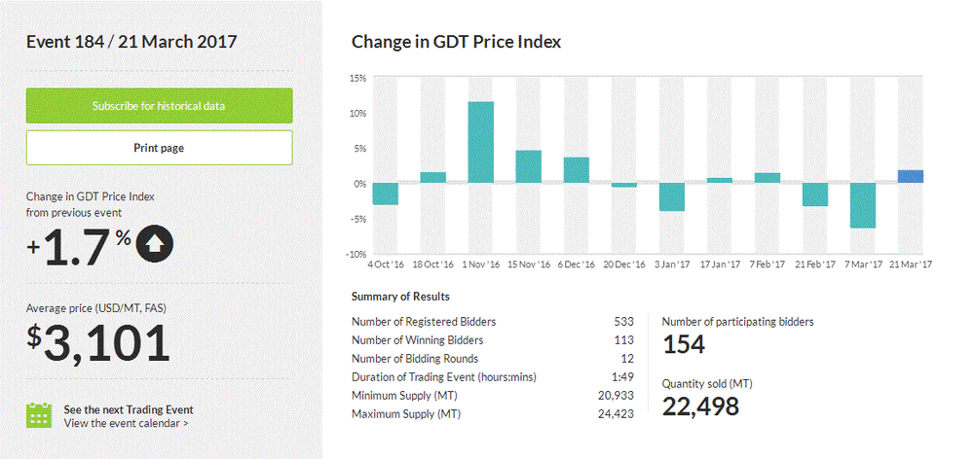974x459 pixels.
Task: Click the average price $3,101 value
Action: [x=98, y=342]
